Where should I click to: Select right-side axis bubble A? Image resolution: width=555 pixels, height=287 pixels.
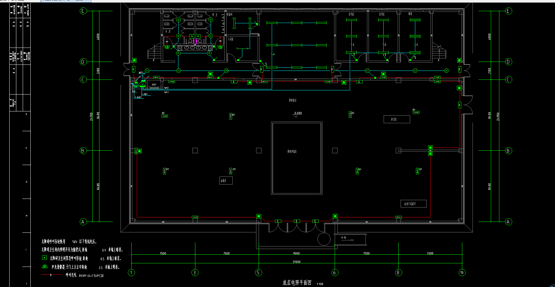point(508,222)
